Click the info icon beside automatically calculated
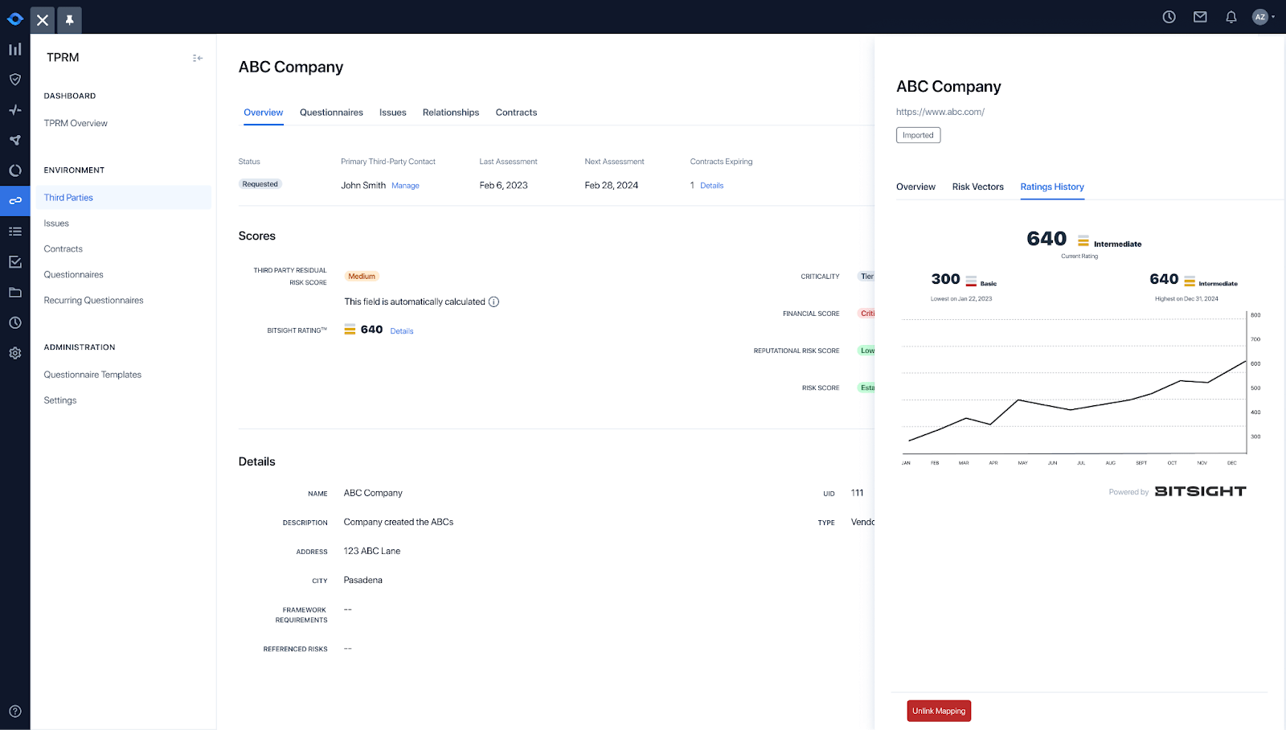This screenshot has width=1286, height=730. click(x=494, y=302)
